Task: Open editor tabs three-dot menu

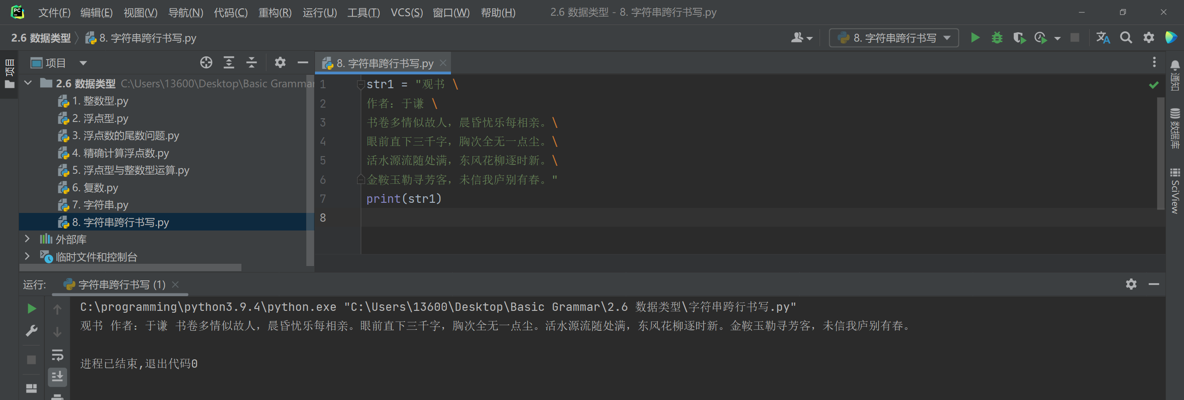Action: tap(1154, 62)
